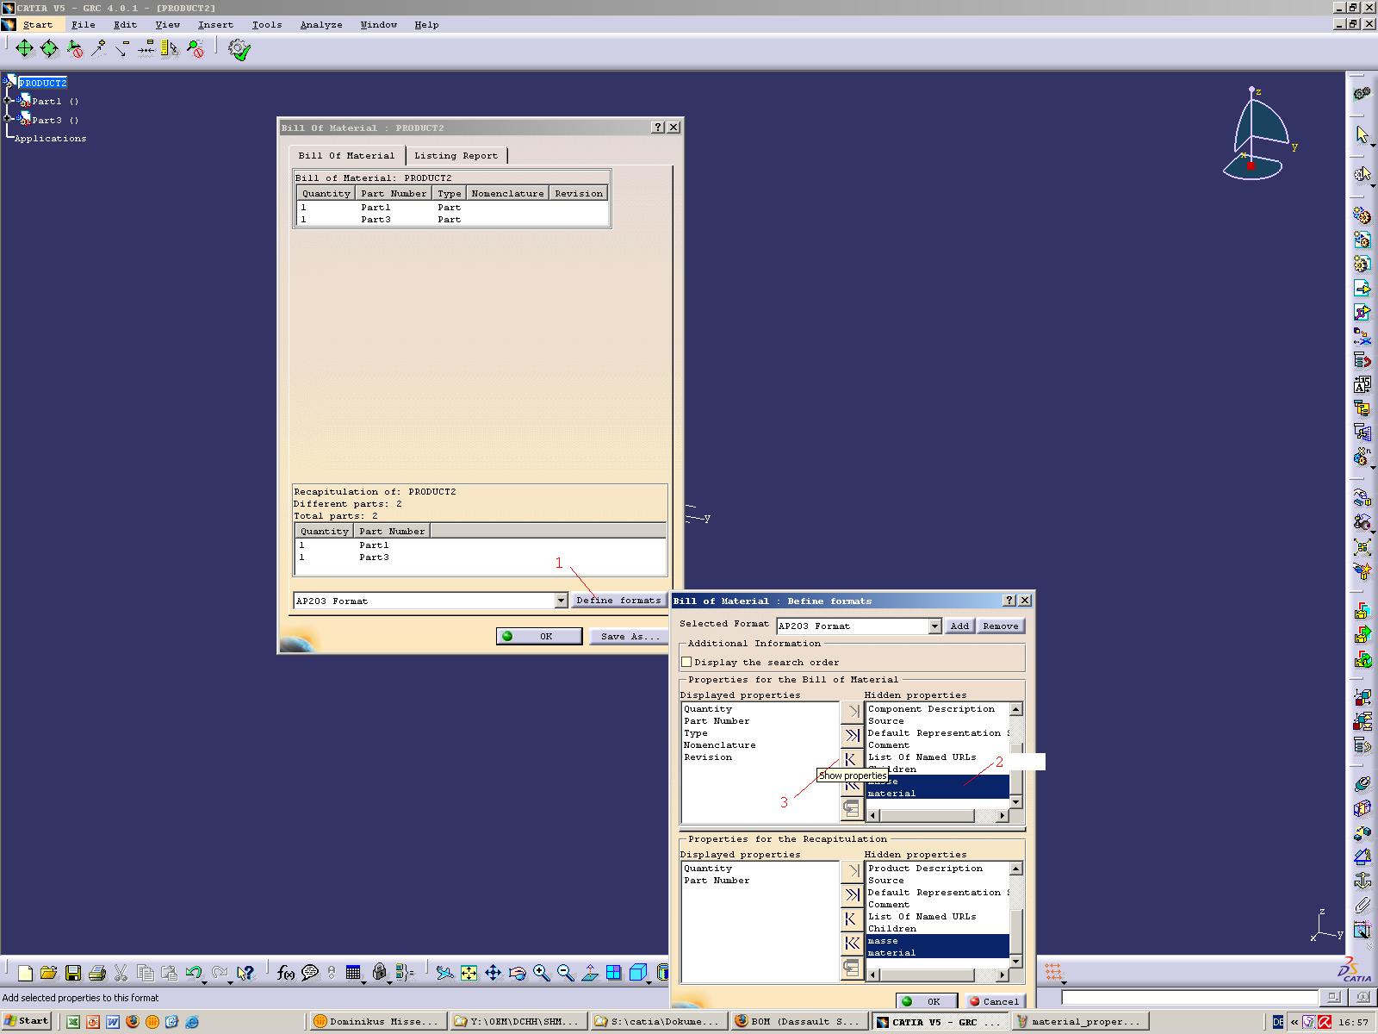Open the Tools menu
Screen dimensions: 1378x1034
click(266, 25)
